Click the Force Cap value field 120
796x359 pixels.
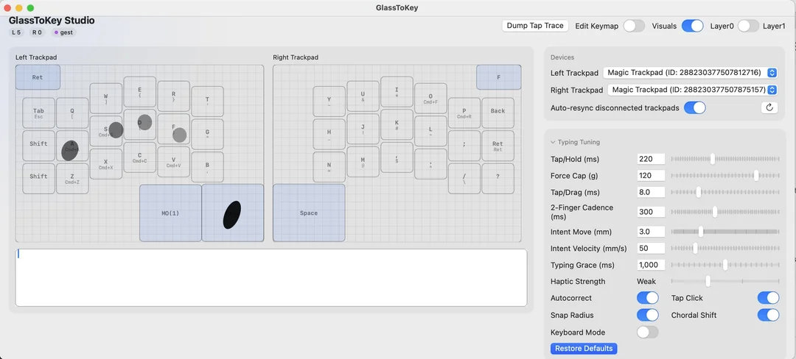click(x=651, y=175)
